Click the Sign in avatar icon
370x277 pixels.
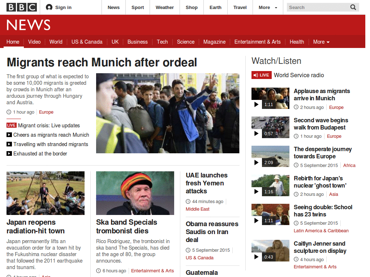(49, 7)
